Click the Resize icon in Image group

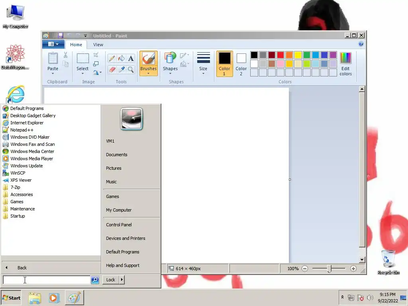96,64
